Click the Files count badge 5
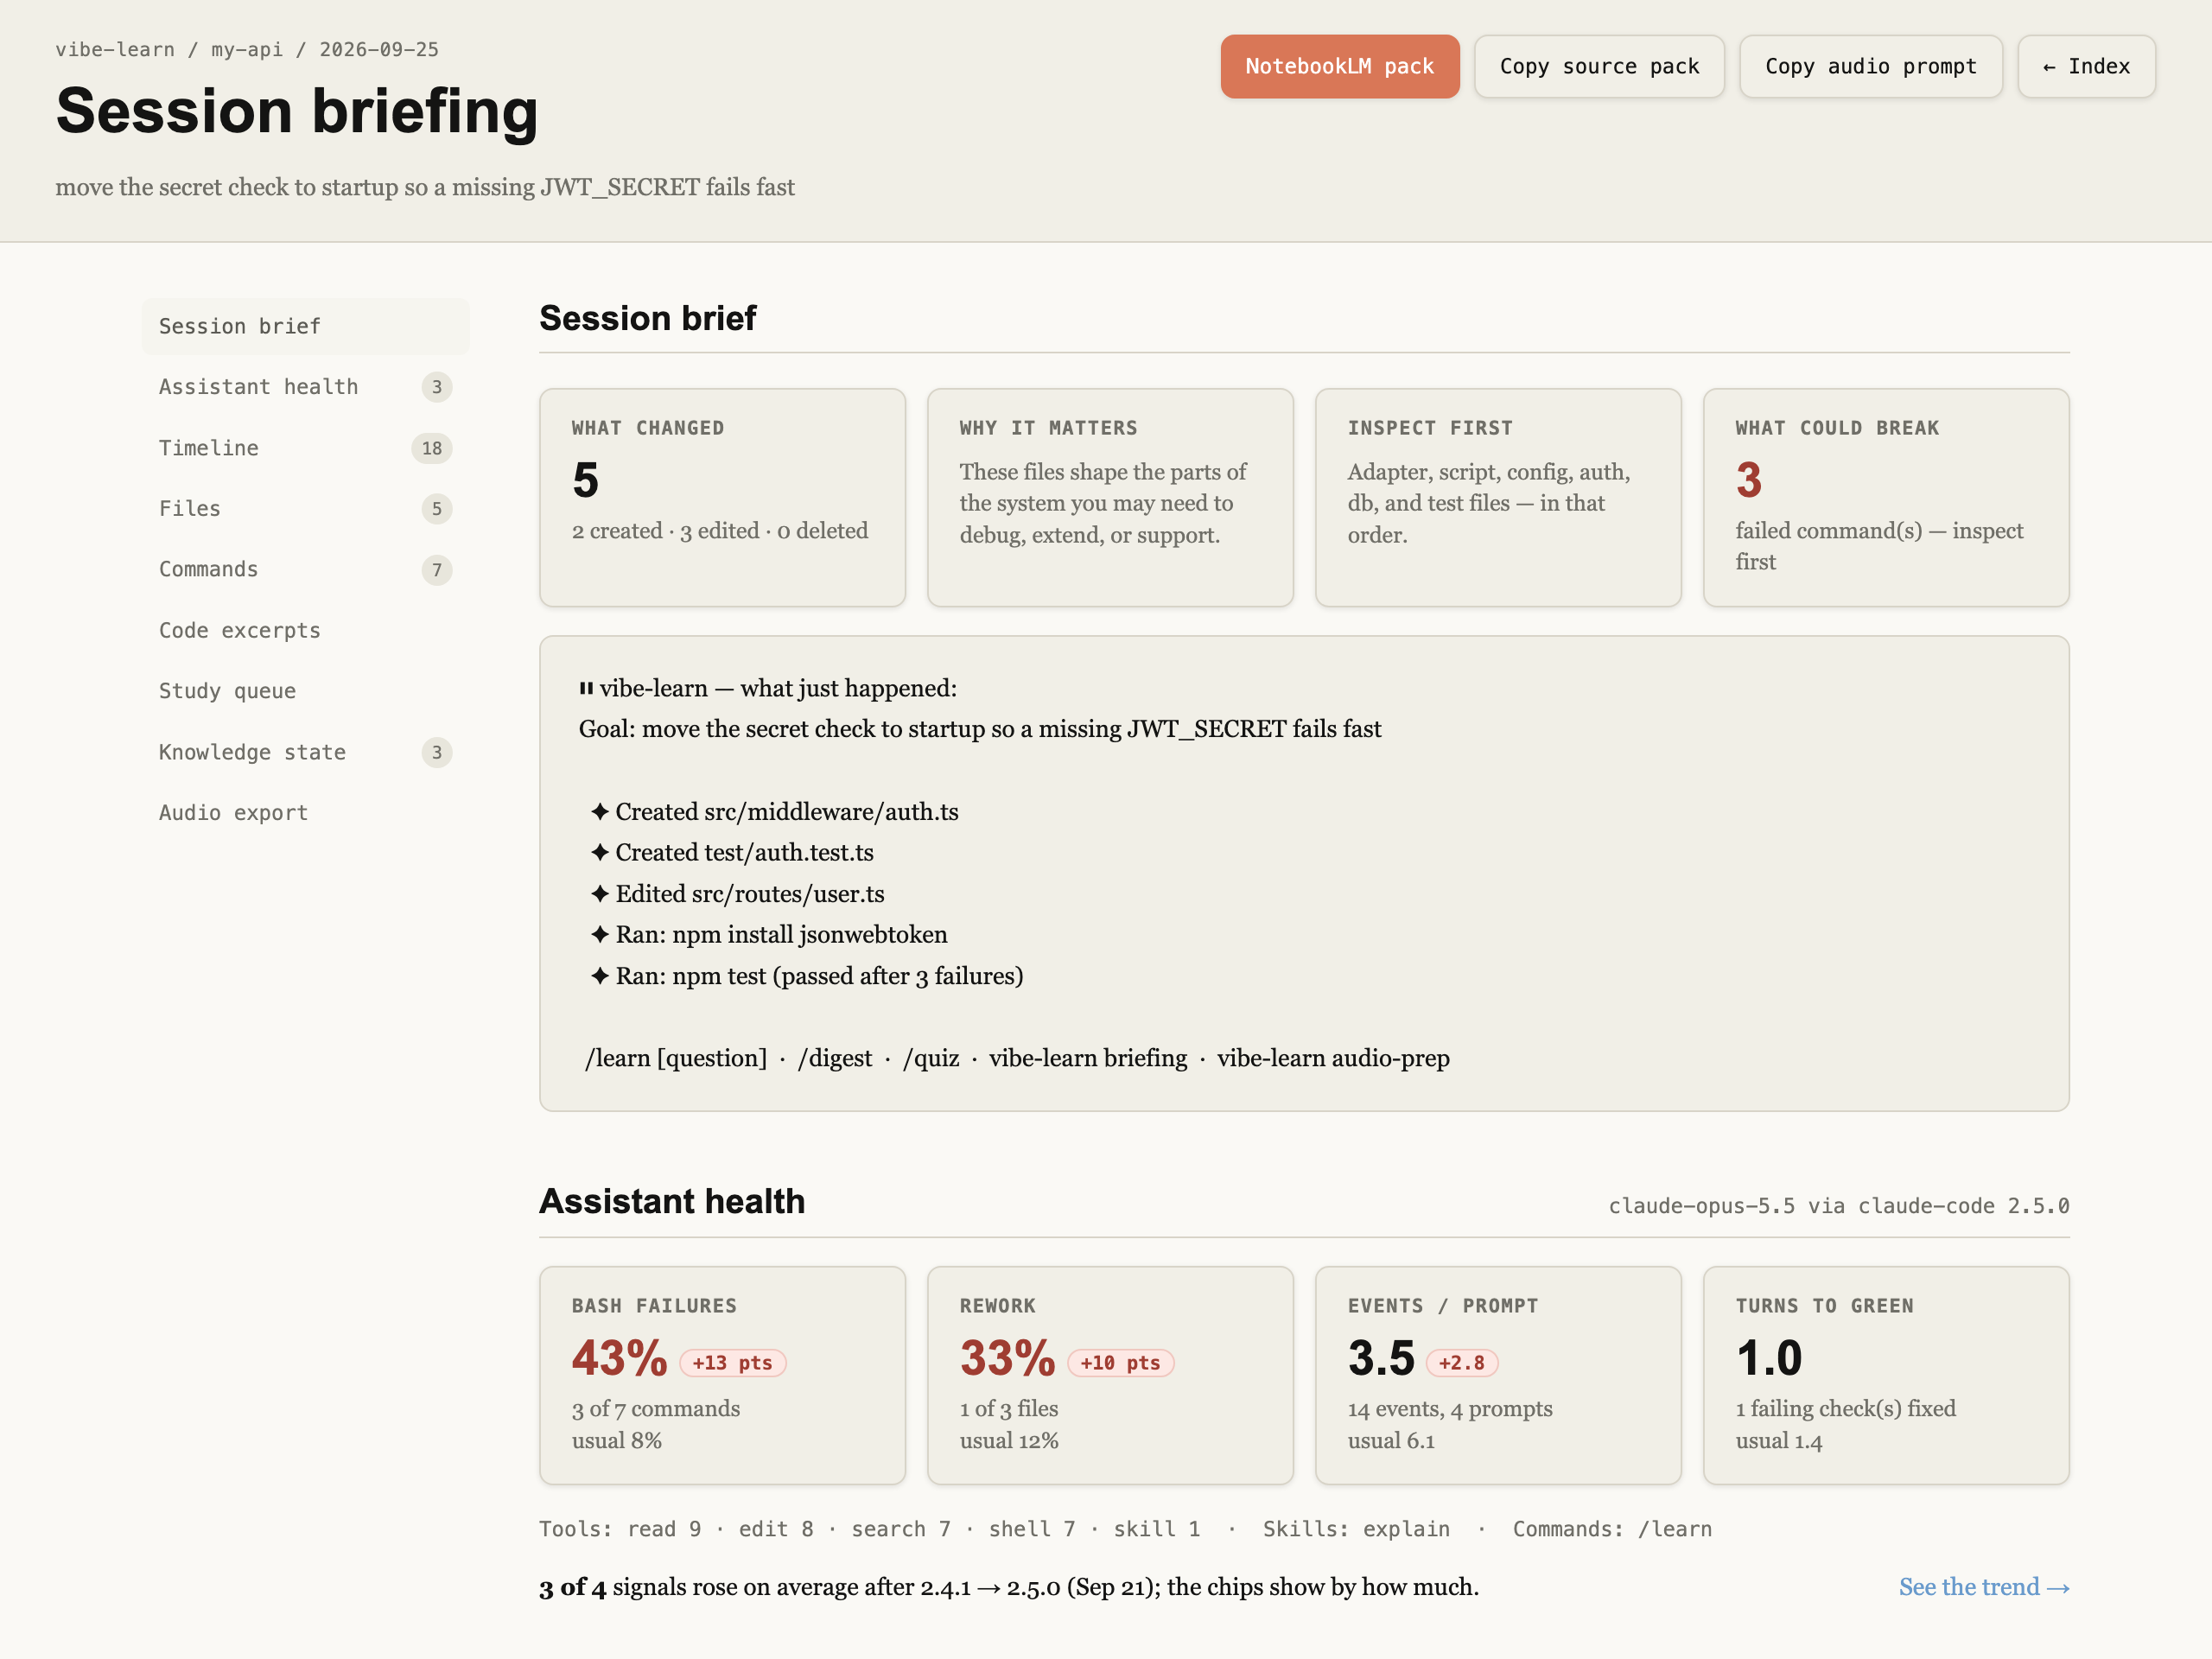This screenshot has width=2212, height=1659. point(436,509)
